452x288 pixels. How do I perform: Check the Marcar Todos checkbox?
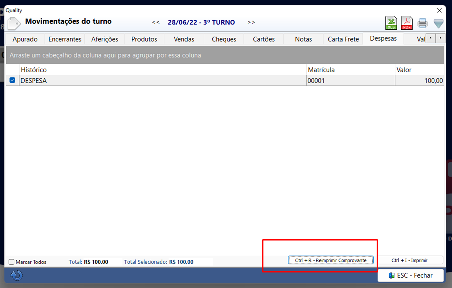[11, 262]
